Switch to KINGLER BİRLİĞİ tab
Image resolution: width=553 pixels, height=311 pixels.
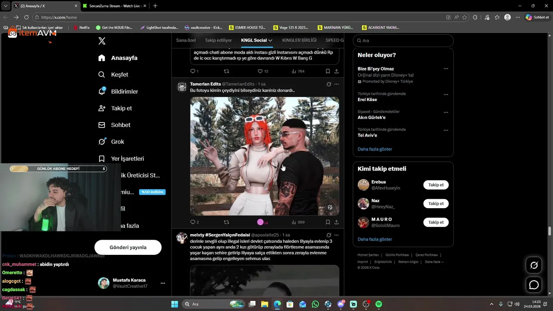(x=299, y=40)
